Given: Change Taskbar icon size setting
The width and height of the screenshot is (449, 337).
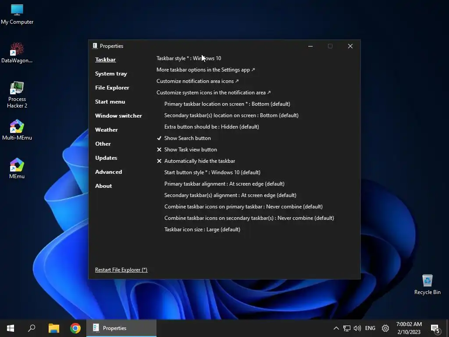Looking at the screenshot, I should [202, 229].
